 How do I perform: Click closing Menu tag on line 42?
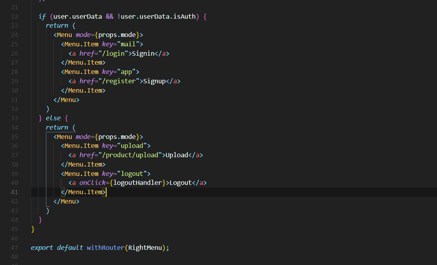66,202
